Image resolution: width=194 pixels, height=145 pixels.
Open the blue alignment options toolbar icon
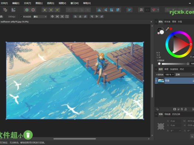129,10
